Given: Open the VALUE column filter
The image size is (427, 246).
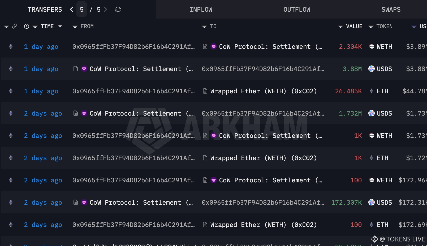Looking at the screenshot, I should [340, 26].
